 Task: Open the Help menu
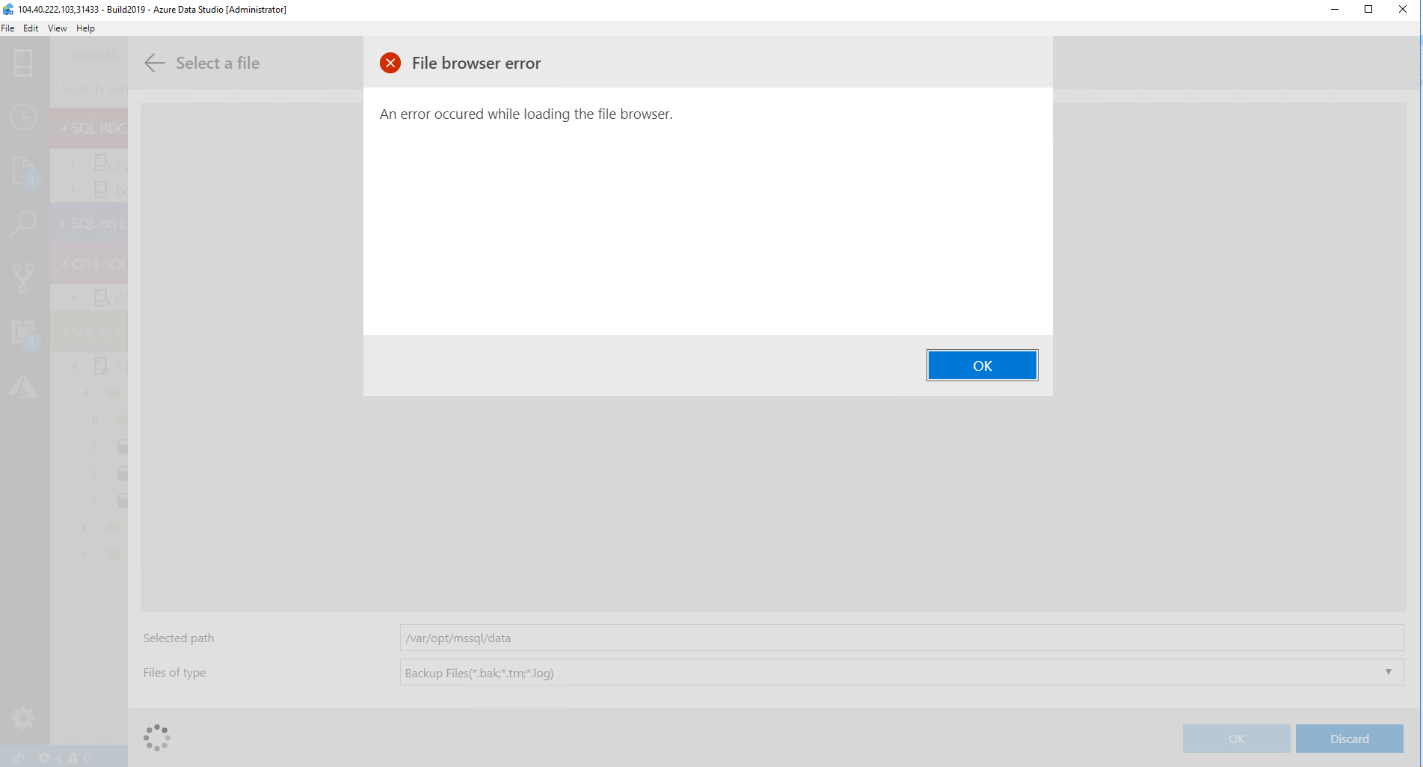pyautogui.click(x=85, y=28)
